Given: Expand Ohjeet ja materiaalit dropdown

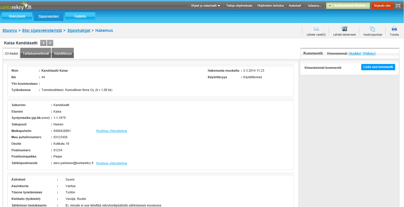Looking at the screenshot, I should point(205,5).
